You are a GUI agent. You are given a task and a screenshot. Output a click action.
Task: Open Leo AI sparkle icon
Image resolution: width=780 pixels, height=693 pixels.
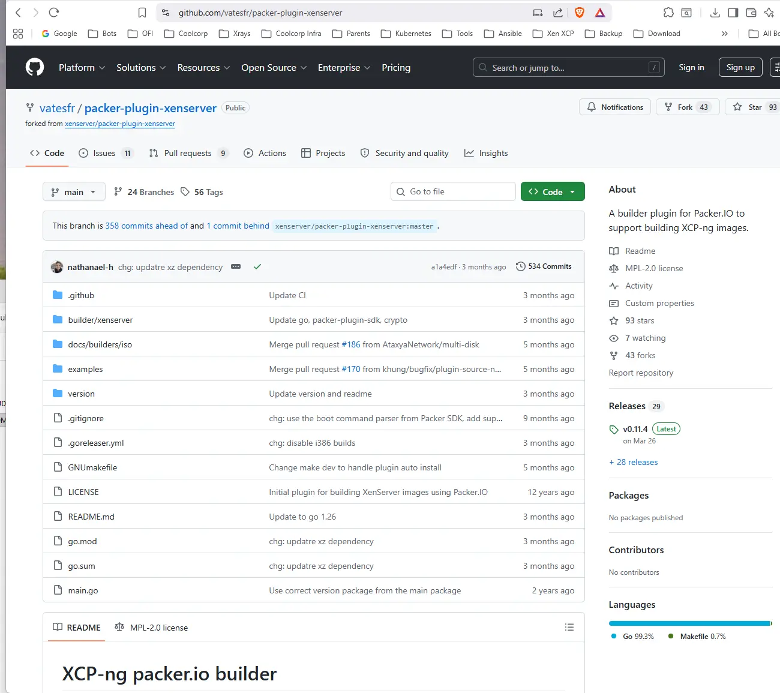pos(769,12)
